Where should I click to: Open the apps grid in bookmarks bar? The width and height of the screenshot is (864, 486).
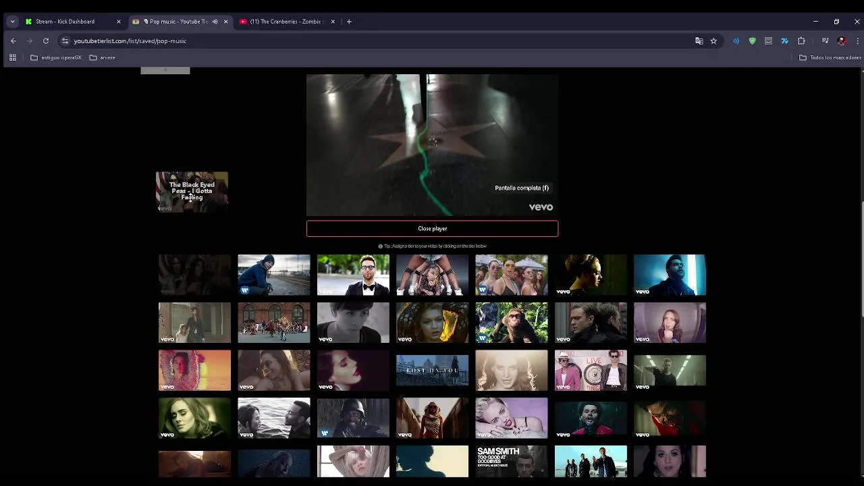point(12,57)
